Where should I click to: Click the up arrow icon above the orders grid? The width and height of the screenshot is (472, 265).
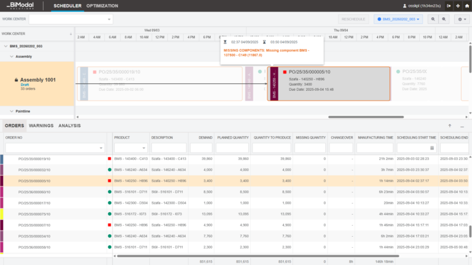point(450,125)
